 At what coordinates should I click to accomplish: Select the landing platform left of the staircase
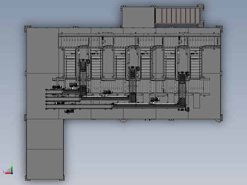click(x=138, y=17)
